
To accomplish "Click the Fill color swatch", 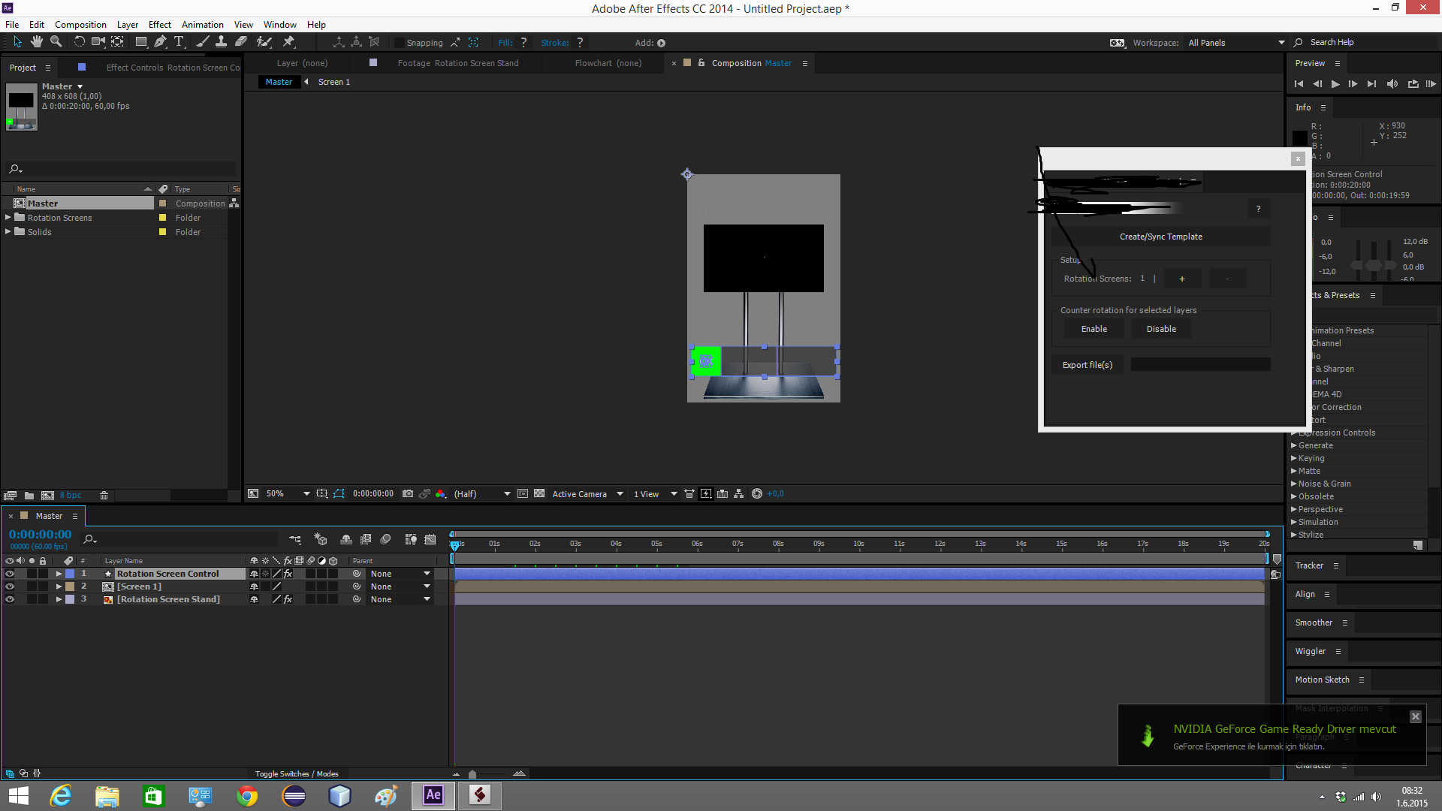I will click(x=523, y=43).
